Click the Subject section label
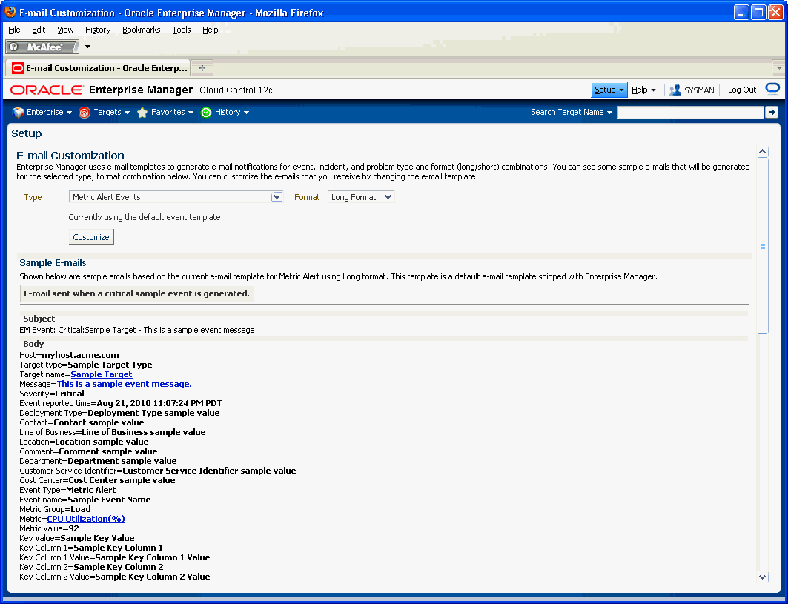 click(39, 319)
